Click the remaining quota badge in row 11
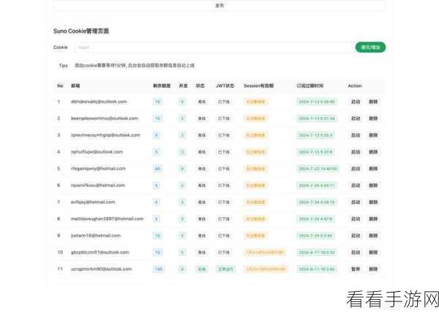The image size is (439, 313). (x=159, y=269)
